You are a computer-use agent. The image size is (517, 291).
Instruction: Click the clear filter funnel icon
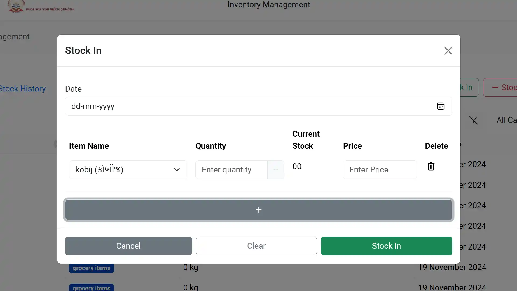coord(474,120)
